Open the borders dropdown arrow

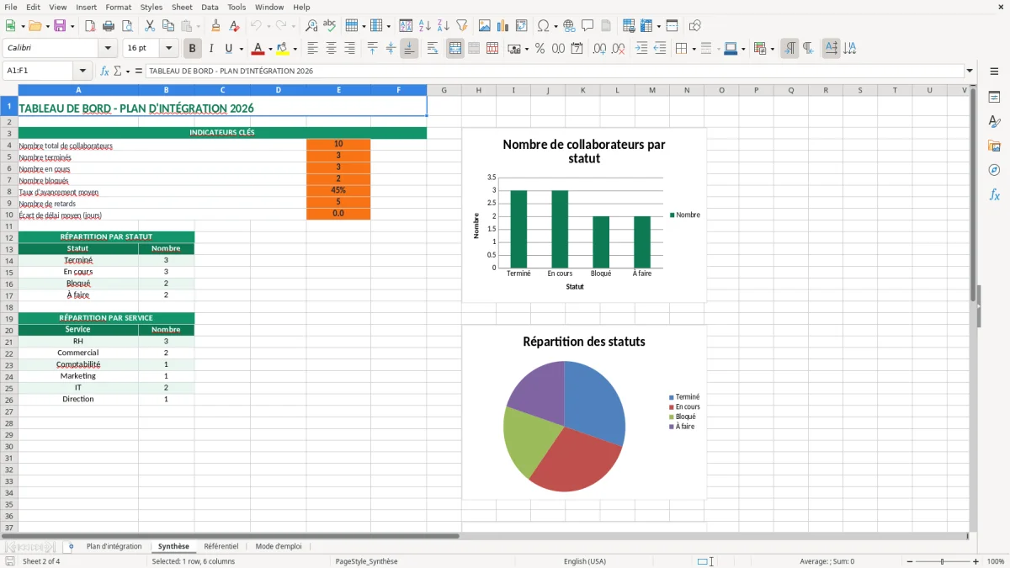pos(694,49)
